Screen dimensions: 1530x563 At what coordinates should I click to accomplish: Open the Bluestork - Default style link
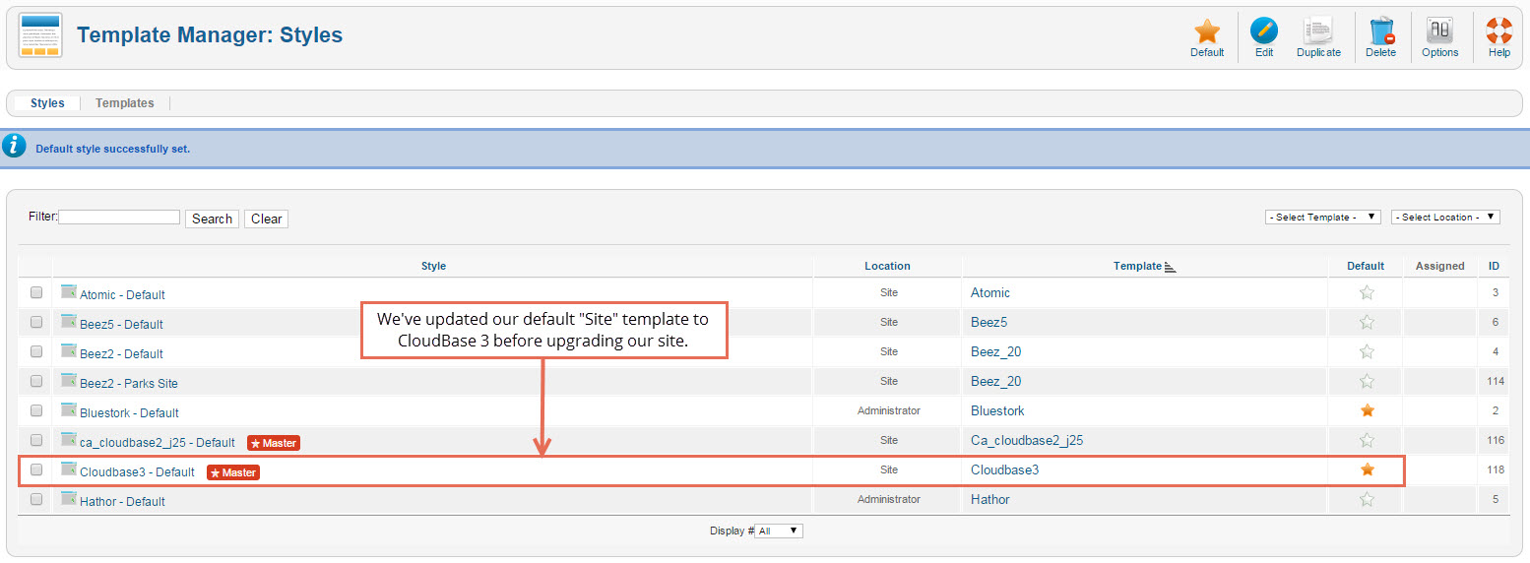[129, 412]
